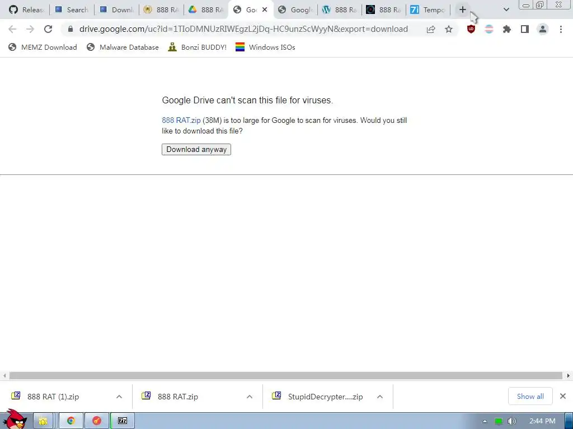Switch to the black-icon 888 Ra tab
Screen dimensions: 573x429
384,10
